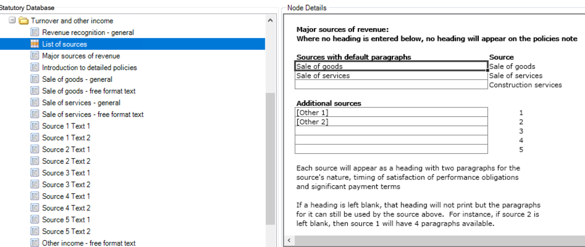Open Source 1 Text 1 node
Image resolution: width=585 pixels, height=247 pixels.
[66, 126]
